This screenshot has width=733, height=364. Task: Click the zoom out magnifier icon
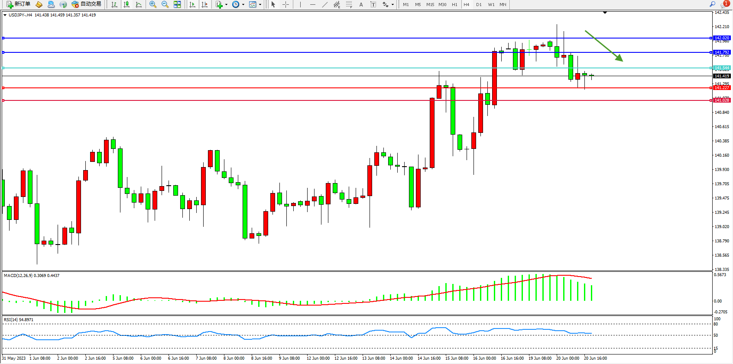(x=165, y=4)
